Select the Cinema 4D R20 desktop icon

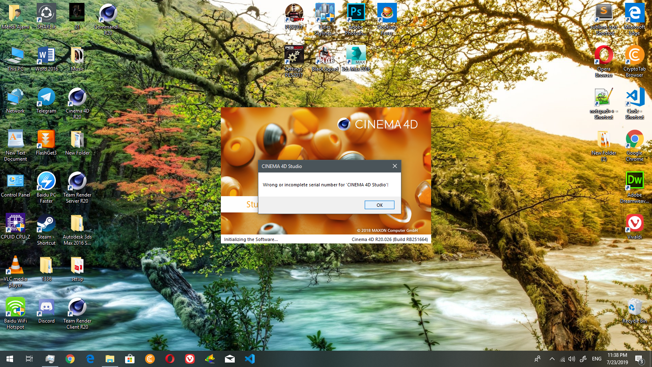(x=77, y=103)
